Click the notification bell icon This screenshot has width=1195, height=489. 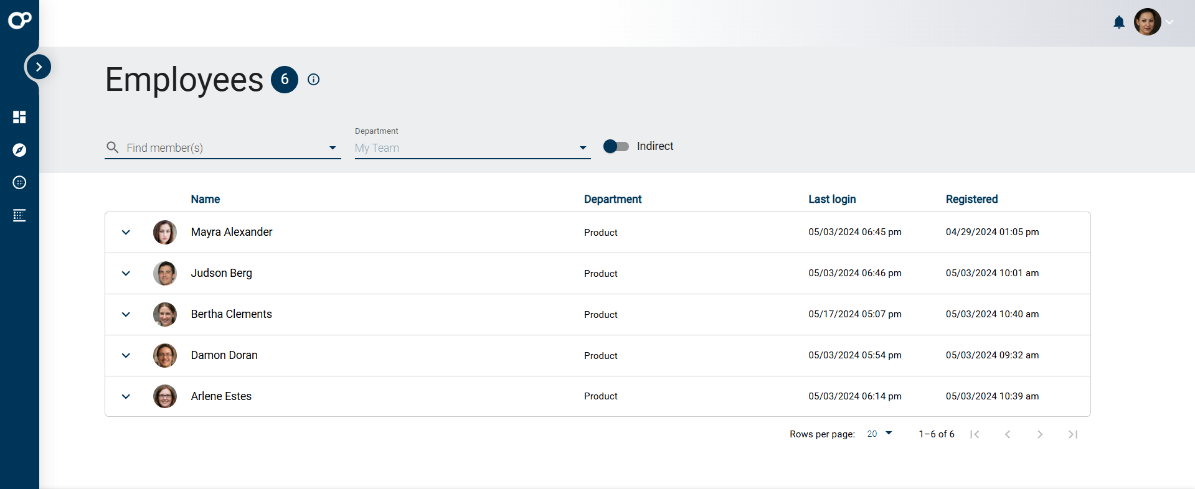coord(1118,22)
